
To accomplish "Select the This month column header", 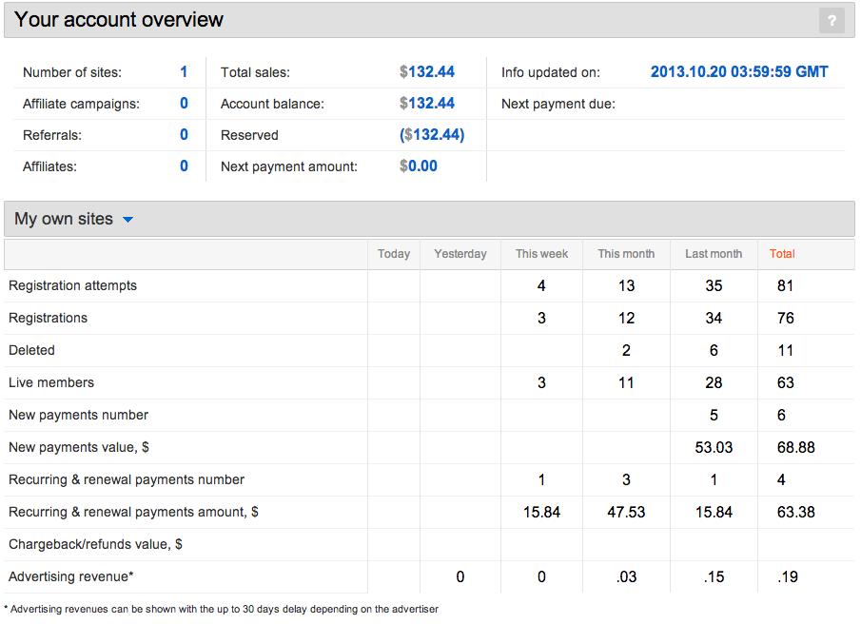I will tap(626, 254).
